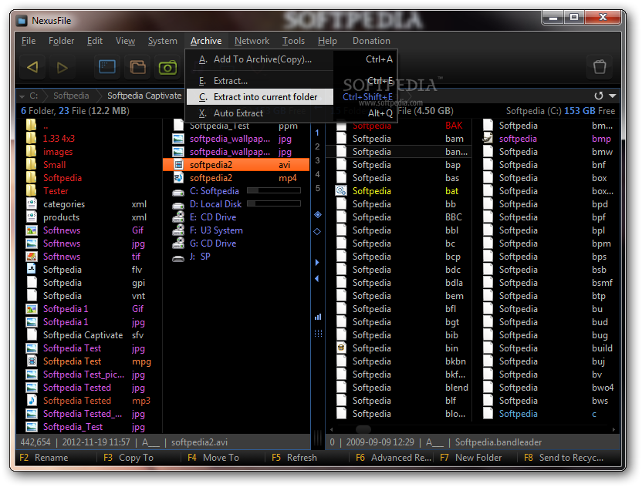Choose Extract... from Archive menu
The image size is (642, 487).
point(291,81)
